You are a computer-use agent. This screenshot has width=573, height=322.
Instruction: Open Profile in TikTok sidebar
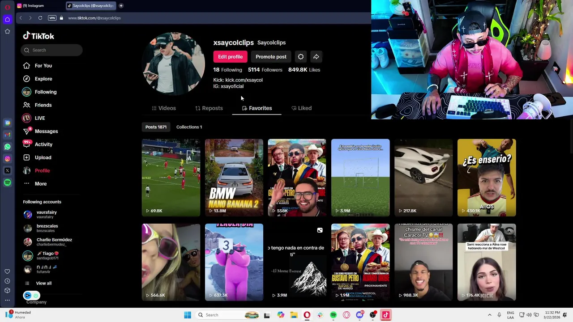coord(37,170)
